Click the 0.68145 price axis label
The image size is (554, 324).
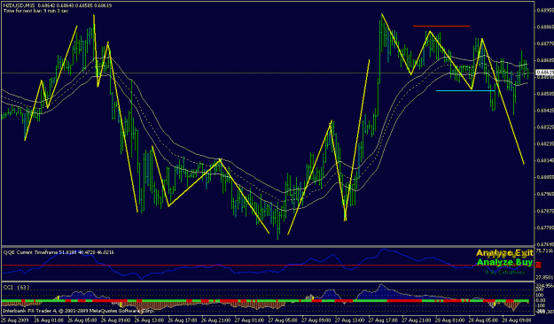tap(545, 160)
